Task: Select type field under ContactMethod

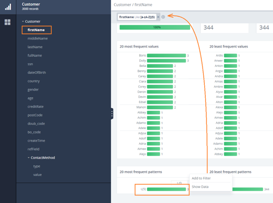Action: pos(37,166)
